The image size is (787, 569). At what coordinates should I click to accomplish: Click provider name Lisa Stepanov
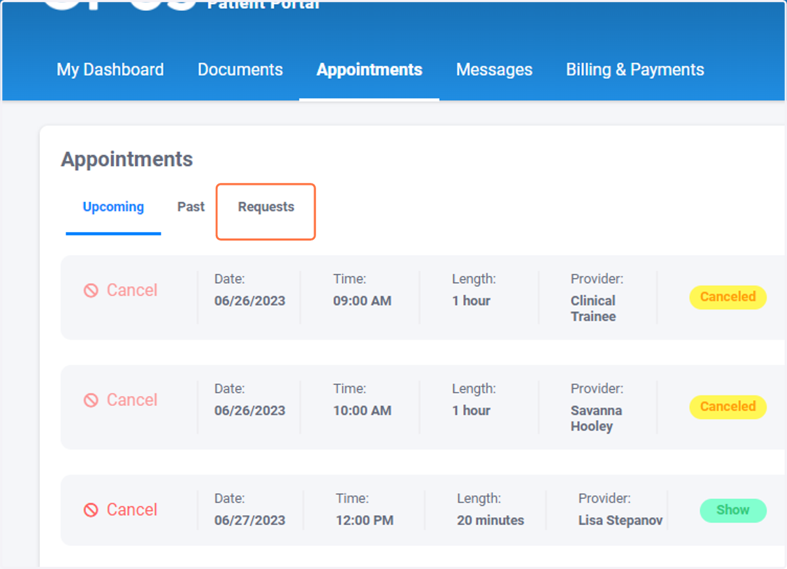[x=620, y=520]
